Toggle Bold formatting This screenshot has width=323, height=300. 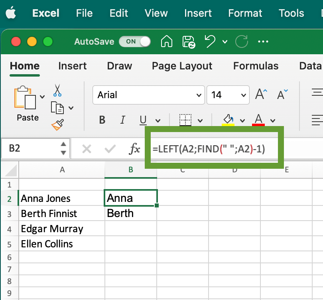(x=102, y=120)
